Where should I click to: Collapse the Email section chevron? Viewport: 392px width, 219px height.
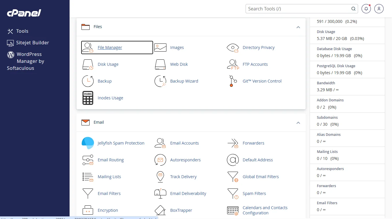coord(298,123)
